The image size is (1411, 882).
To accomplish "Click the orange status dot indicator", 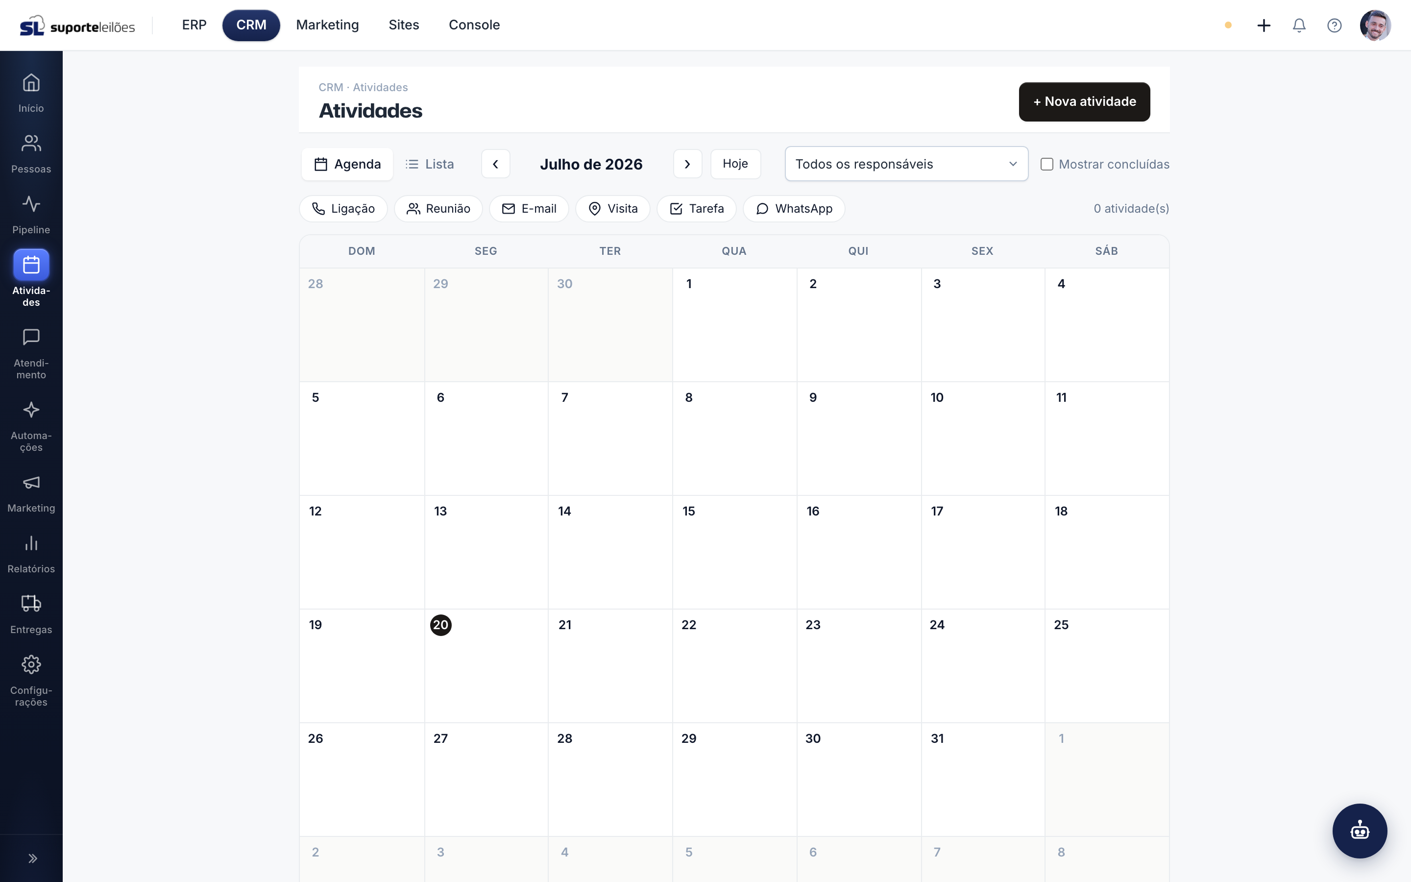I will (x=1228, y=25).
